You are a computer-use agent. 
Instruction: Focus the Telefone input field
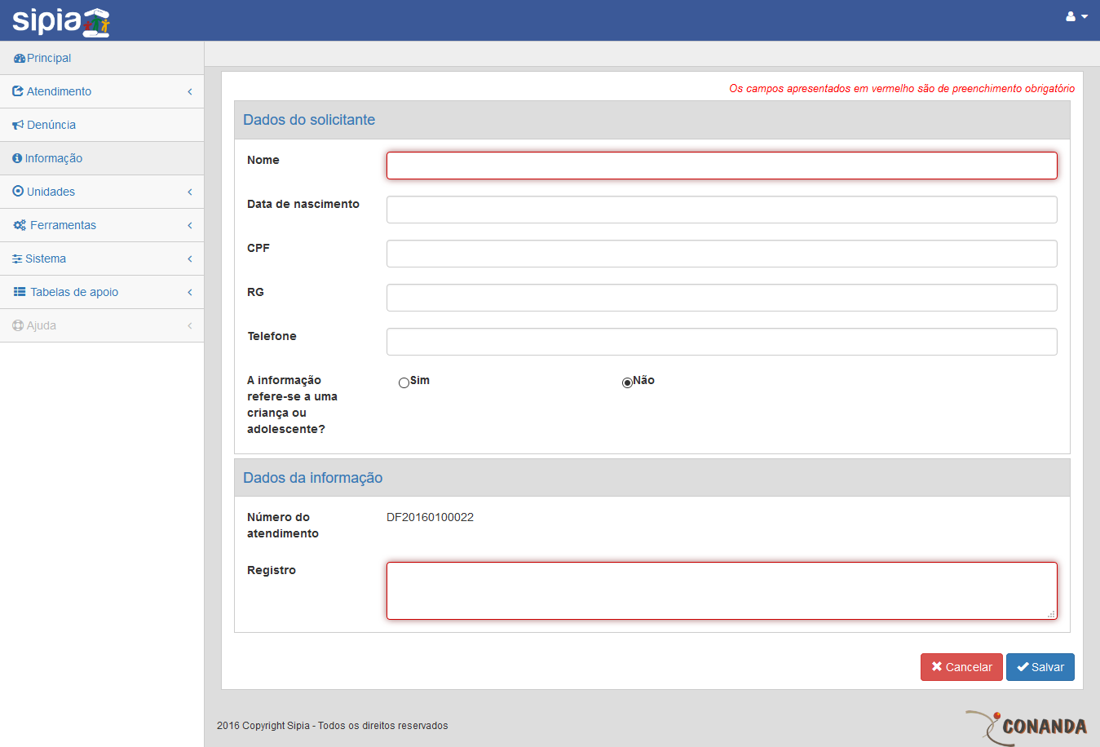[x=722, y=342]
